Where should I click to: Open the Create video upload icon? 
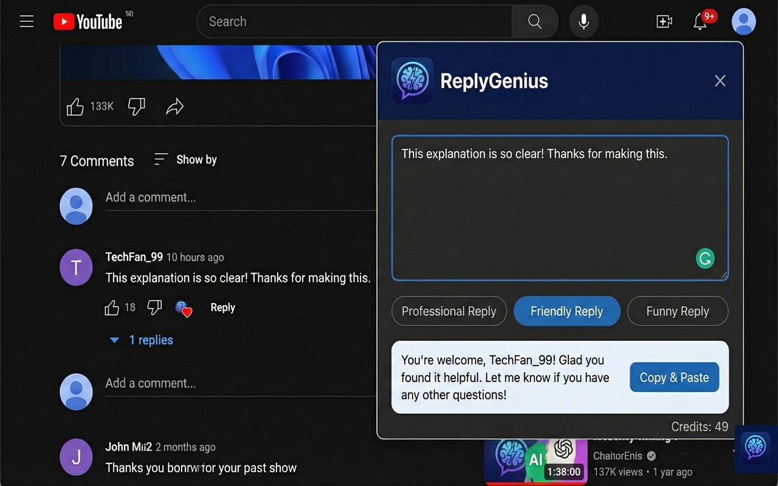tap(664, 21)
